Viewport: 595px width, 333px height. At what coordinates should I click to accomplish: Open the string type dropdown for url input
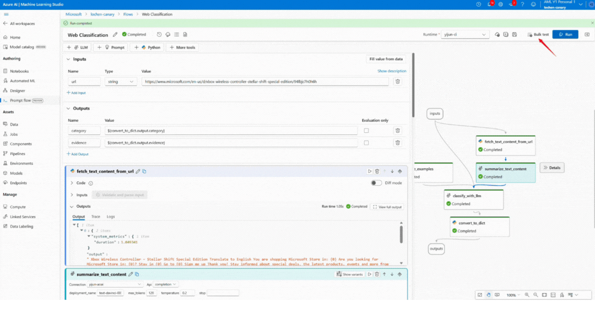121,82
